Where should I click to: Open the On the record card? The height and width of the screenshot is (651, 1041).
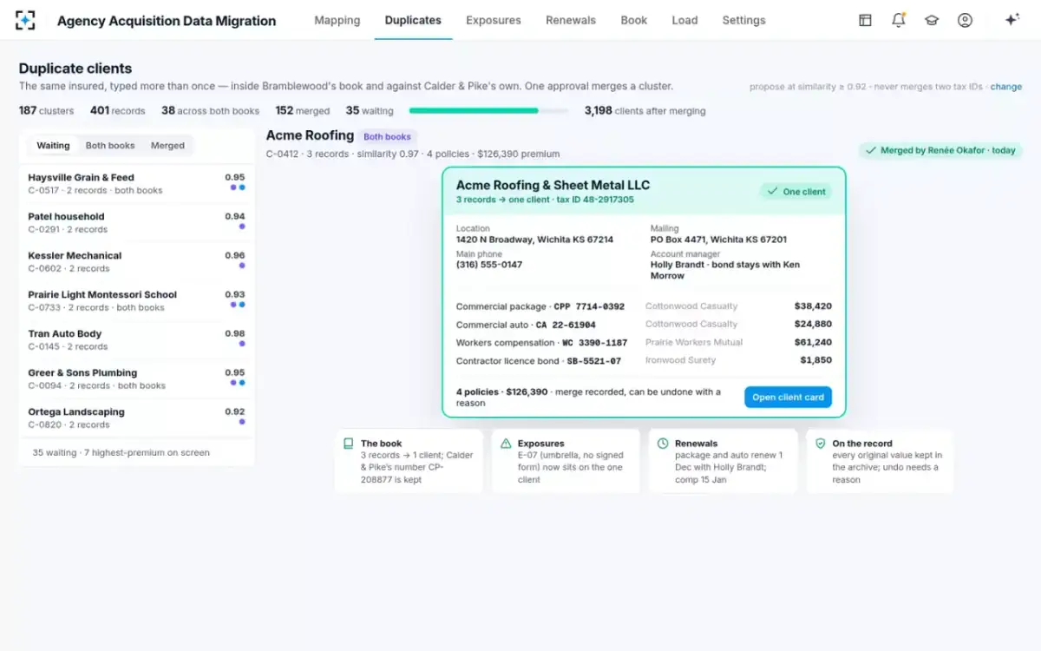click(880, 461)
